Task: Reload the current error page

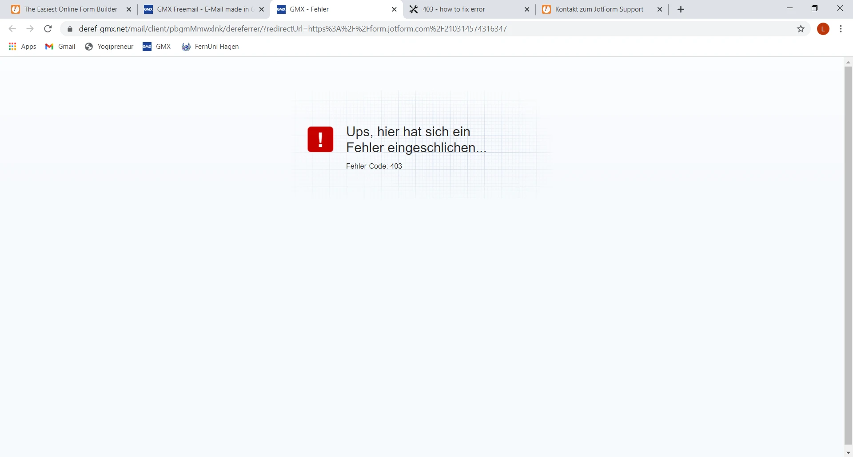Action: [48, 28]
